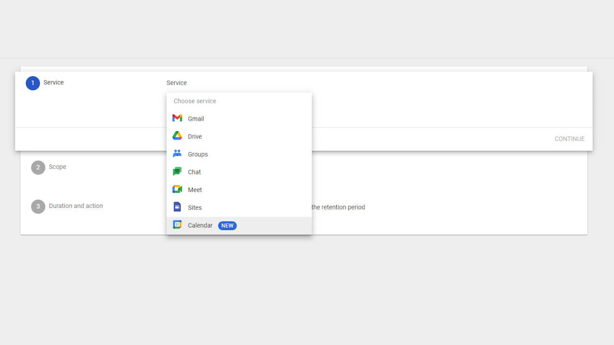Click the step 2 Scope circle
This screenshot has height=345, width=614.
(x=38, y=167)
